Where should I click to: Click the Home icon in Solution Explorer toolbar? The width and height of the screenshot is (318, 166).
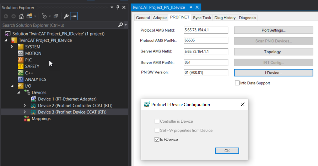point(21,16)
